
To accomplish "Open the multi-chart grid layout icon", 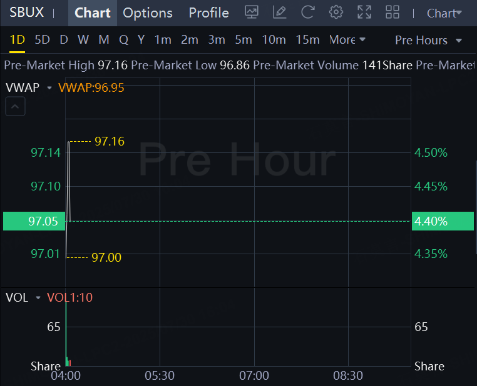I will [392, 12].
